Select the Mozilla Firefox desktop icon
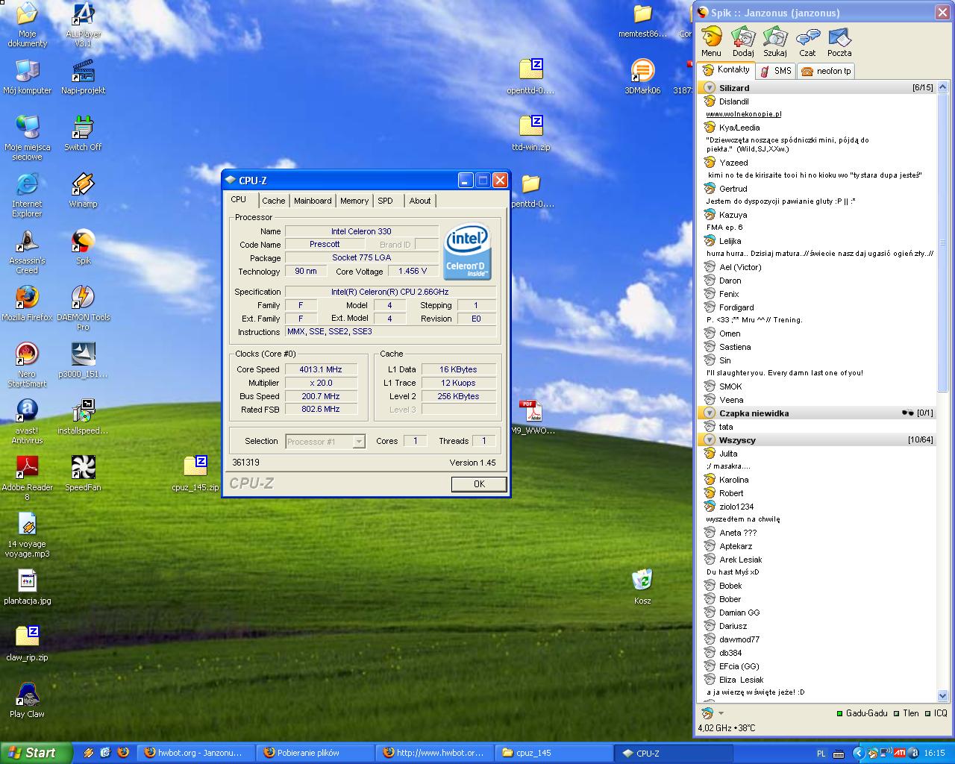The height and width of the screenshot is (764, 955). click(28, 304)
